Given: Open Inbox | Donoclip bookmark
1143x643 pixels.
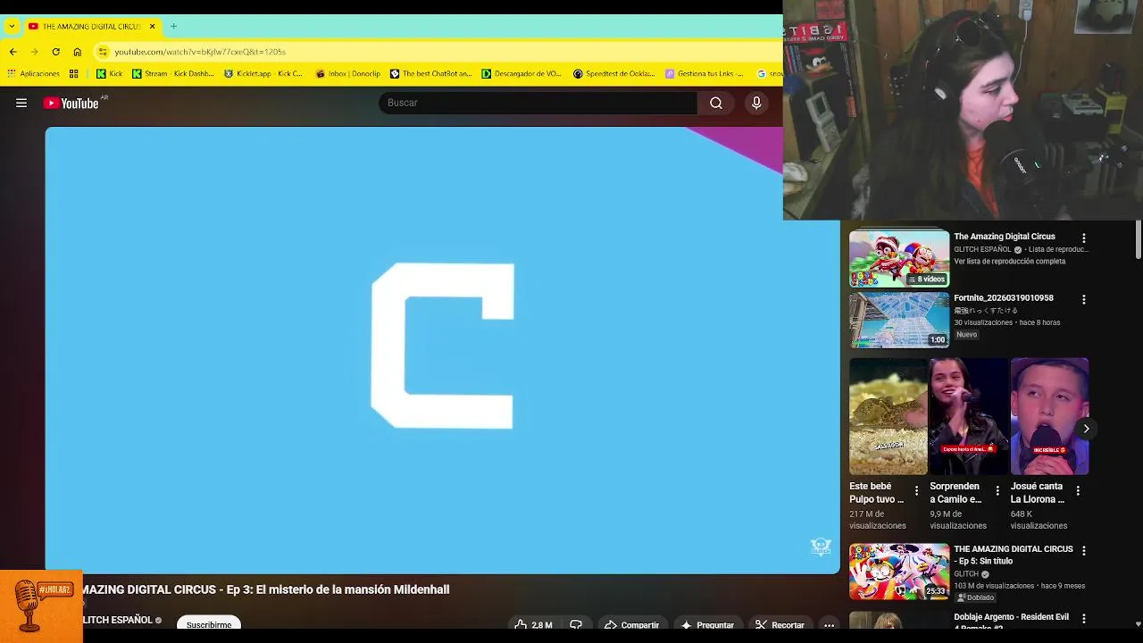Looking at the screenshot, I should [x=348, y=73].
